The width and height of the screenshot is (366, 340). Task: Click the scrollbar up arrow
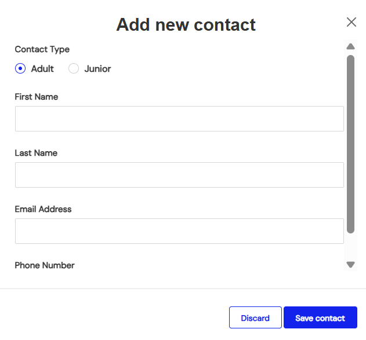(x=350, y=46)
